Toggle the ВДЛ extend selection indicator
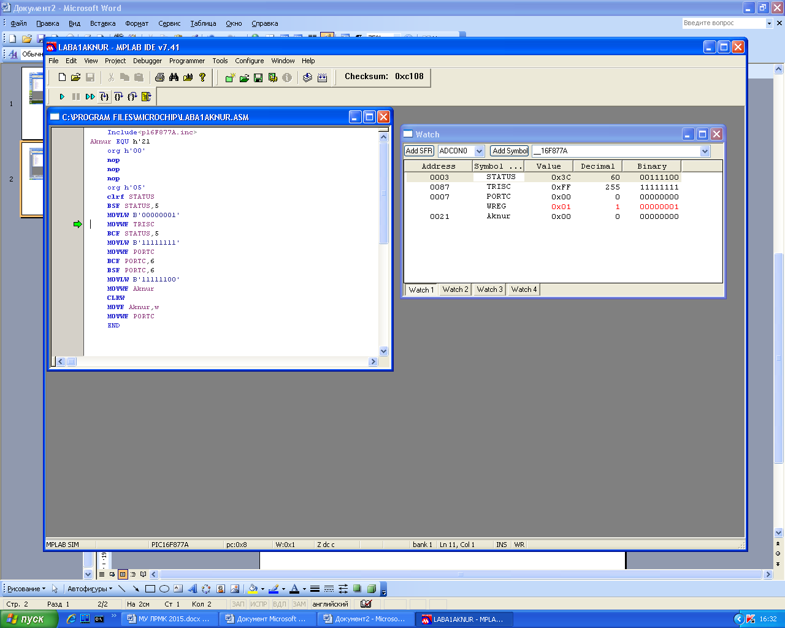Screen dimensions: 785x628 click(x=280, y=604)
